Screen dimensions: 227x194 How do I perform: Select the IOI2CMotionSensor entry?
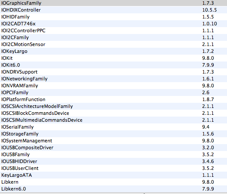(x=113, y=44)
